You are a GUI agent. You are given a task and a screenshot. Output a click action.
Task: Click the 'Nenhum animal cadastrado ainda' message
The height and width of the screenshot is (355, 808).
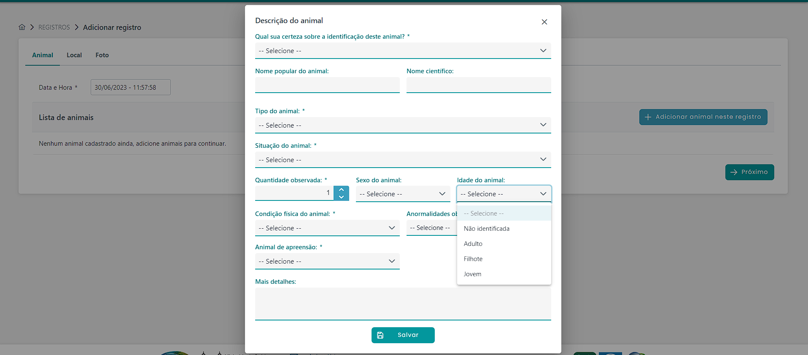point(132,144)
